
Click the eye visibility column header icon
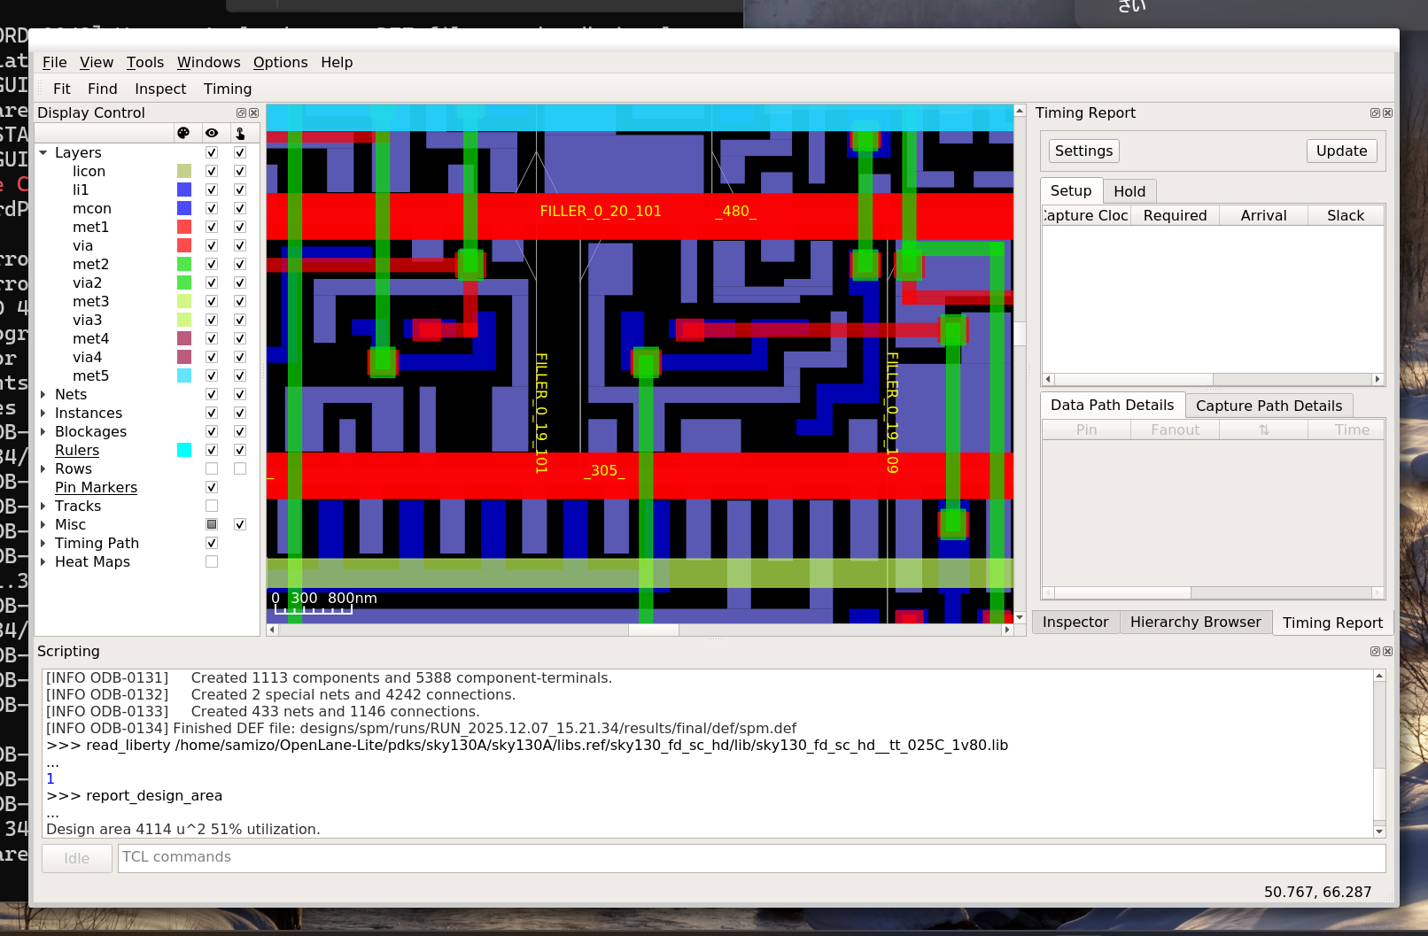(212, 133)
